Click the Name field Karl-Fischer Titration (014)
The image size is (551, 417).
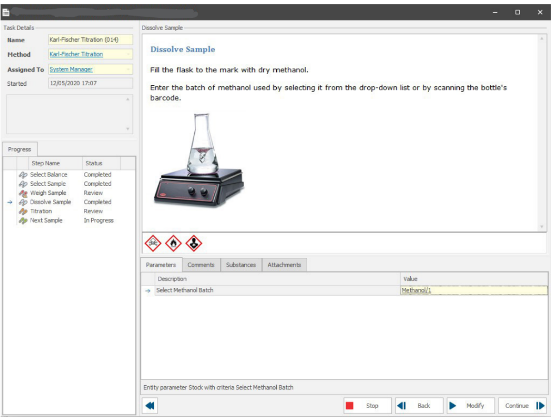91,40
